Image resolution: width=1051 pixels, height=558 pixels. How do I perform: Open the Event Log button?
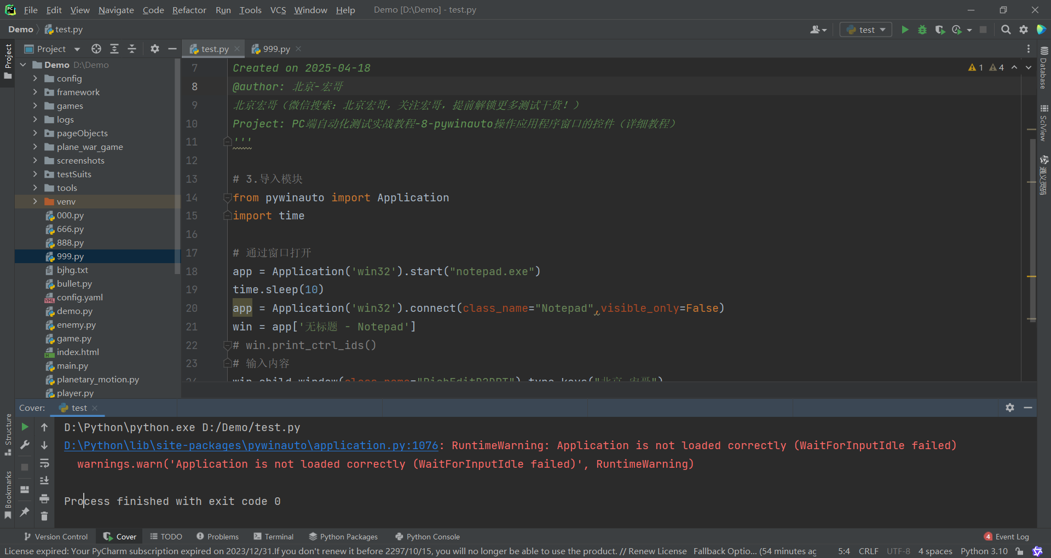1006,537
